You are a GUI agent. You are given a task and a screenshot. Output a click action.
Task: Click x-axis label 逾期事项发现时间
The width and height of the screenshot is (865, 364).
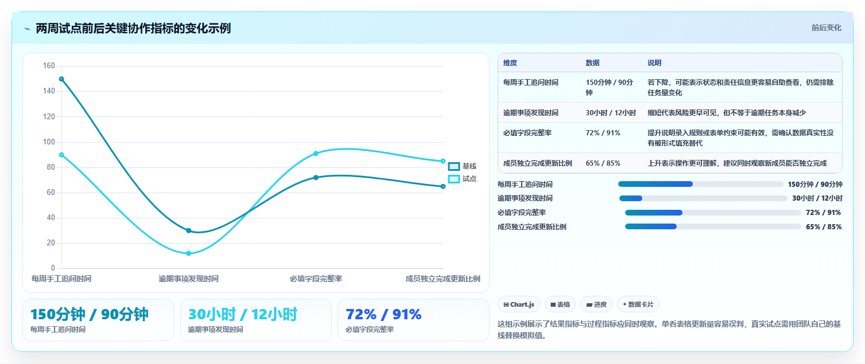tap(188, 279)
